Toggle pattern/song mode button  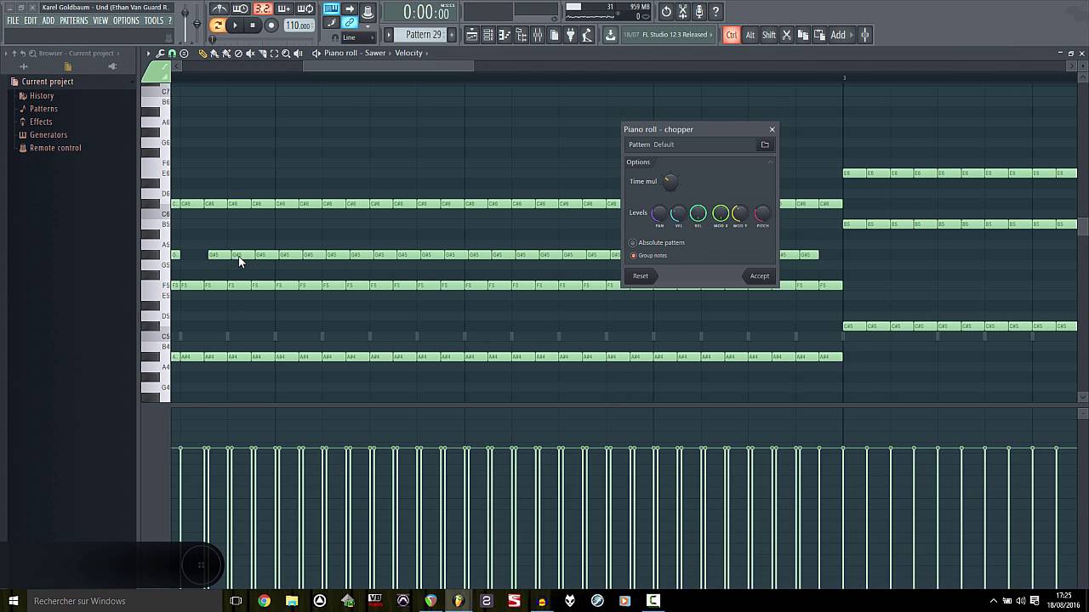(x=218, y=25)
